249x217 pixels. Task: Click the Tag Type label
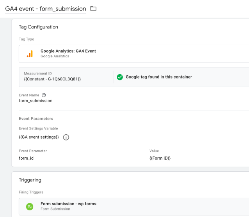27,39
